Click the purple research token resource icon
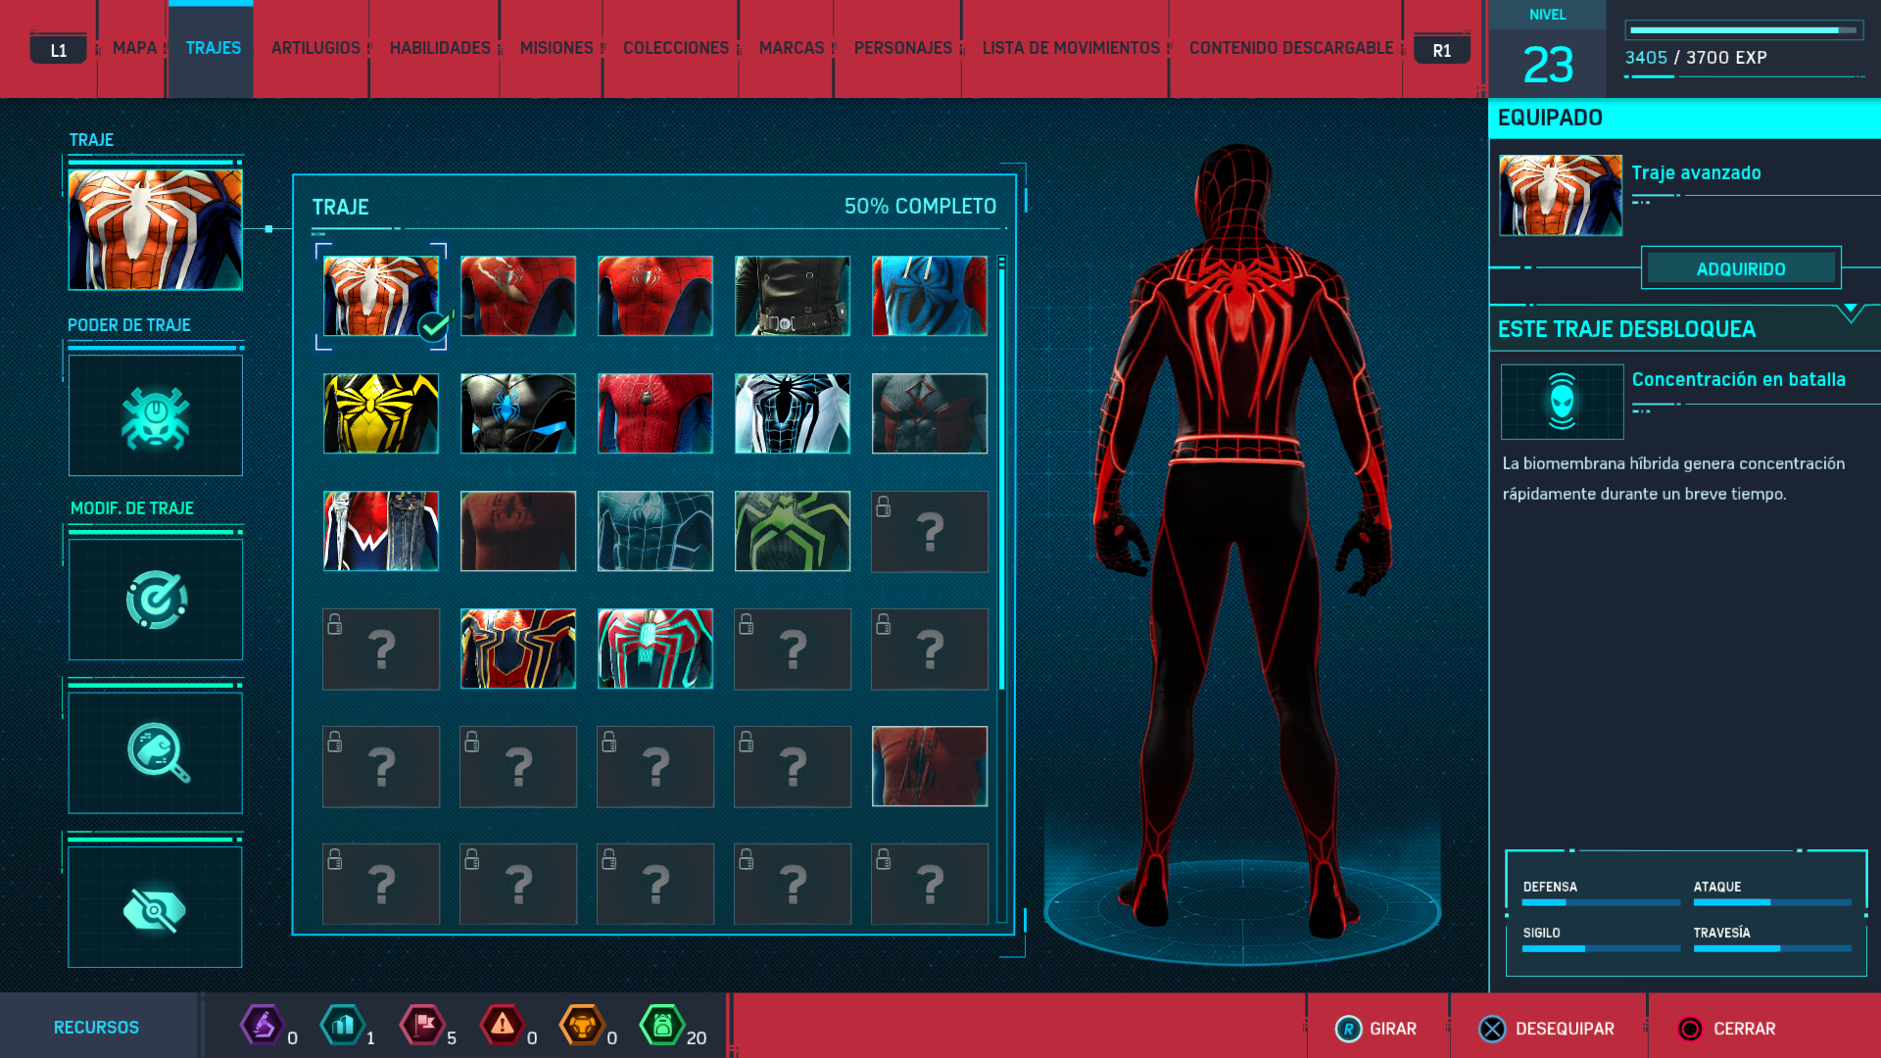Image resolution: width=1881 pixels, height=1058 pixels. [x=263, y=1026]
